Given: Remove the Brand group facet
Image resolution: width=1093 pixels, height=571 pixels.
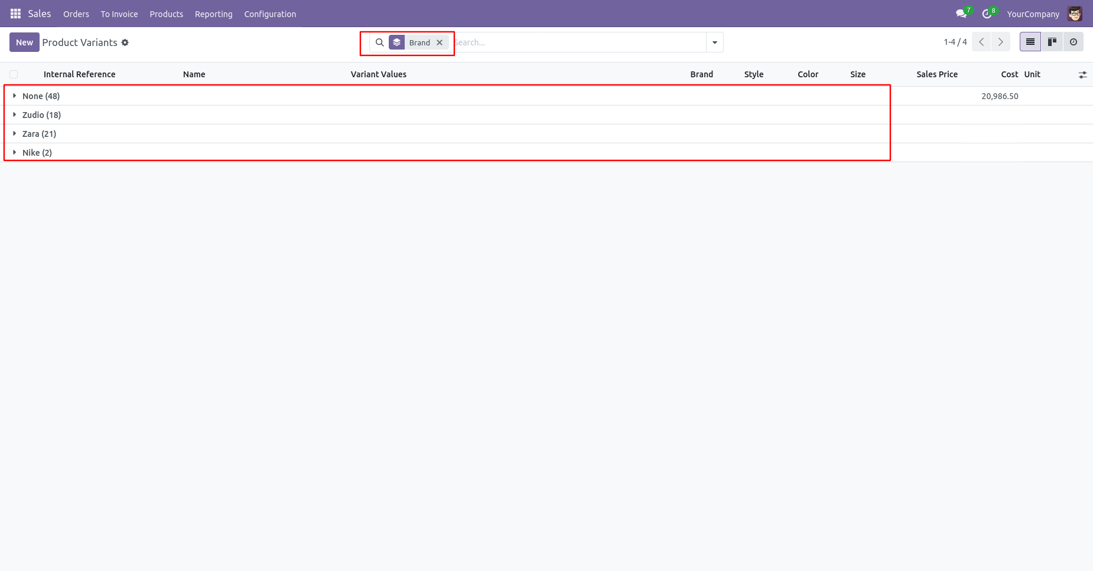Looking at the screenshot, I should tap(440, 42).
